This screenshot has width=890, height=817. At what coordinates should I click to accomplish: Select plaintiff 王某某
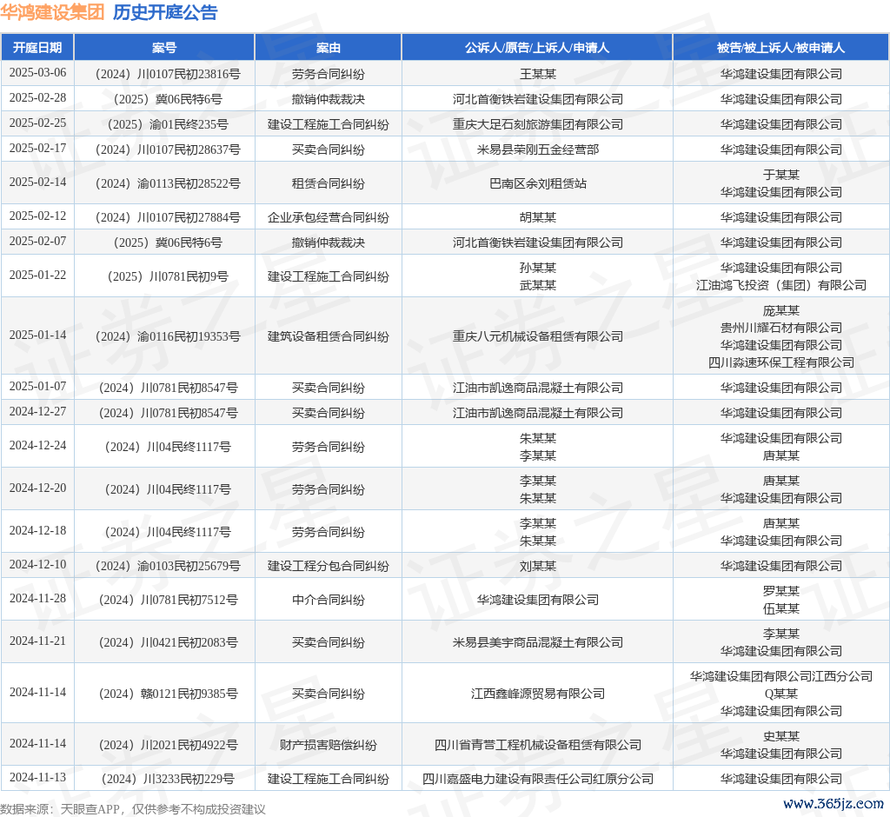(537, 74)
